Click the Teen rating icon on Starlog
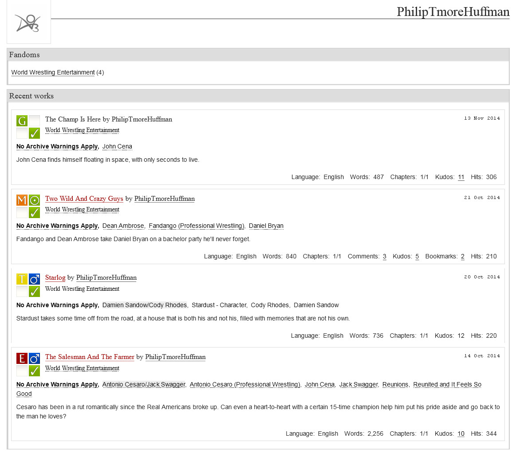512x453 pixels. point(22,279)
